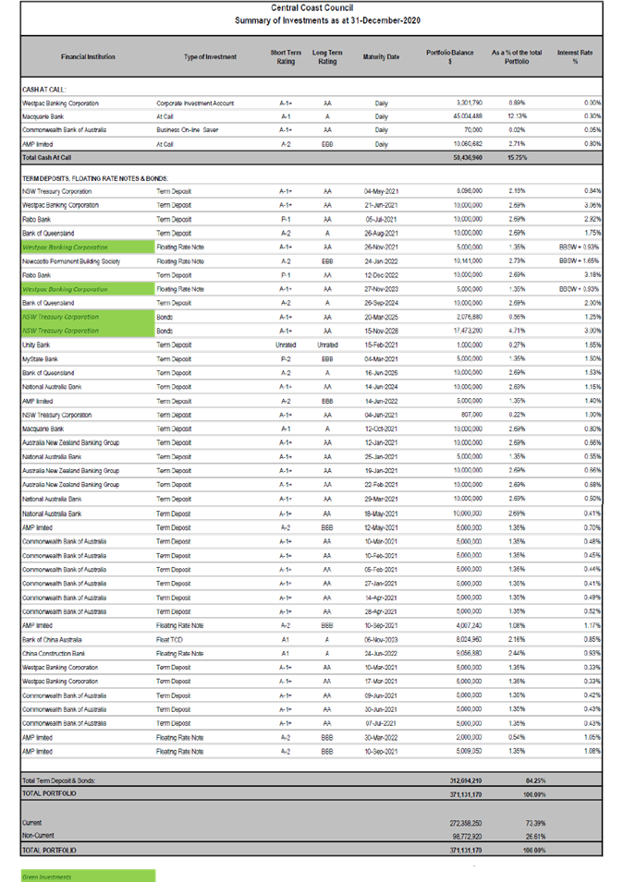Click the 'Green Investments' legend swatch
The image size is (624, 882).
[88, 876]
